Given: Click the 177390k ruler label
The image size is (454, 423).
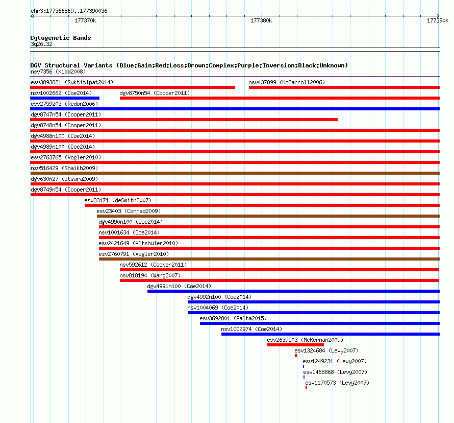Looking at the screenshot, I should pyautogui.click(x=438, y=20).
